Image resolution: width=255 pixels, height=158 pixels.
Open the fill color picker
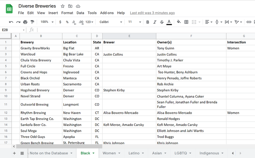pos(179,22)
